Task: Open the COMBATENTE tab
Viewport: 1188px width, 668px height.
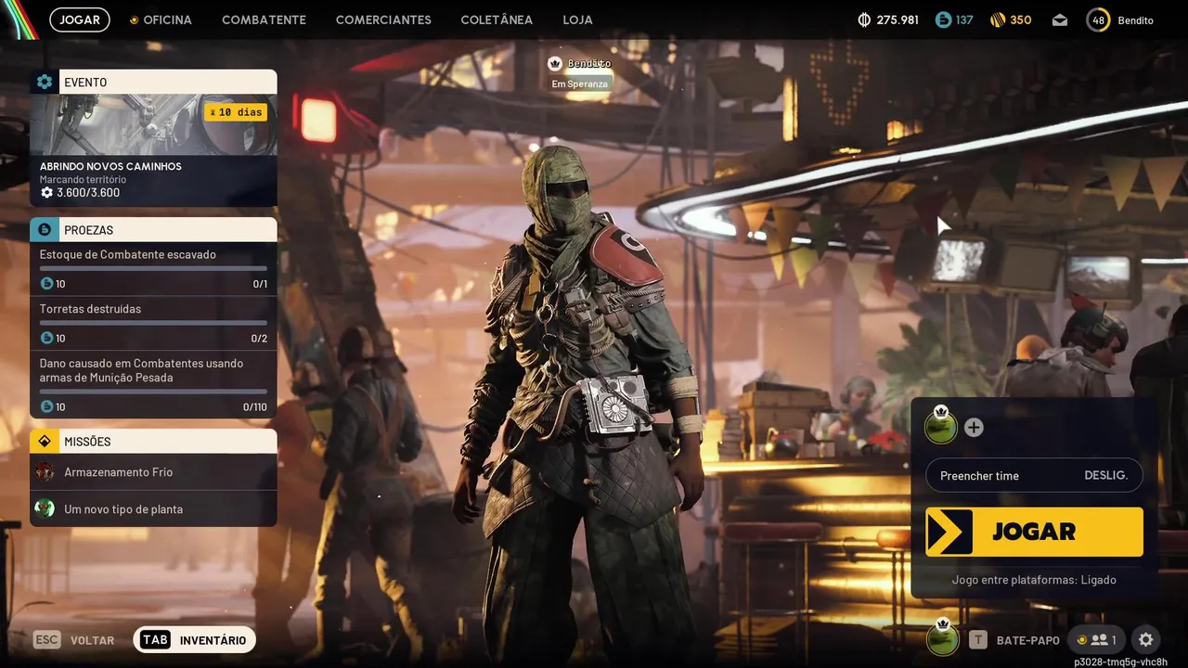Action: [x=264, y=19]
